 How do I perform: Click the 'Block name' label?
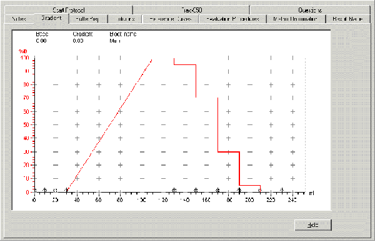click(123, 34)
